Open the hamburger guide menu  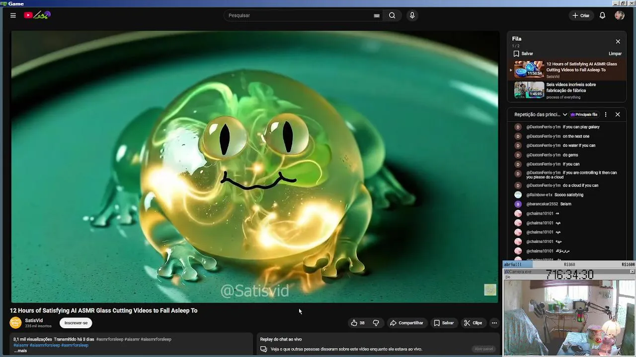point(13,15)
